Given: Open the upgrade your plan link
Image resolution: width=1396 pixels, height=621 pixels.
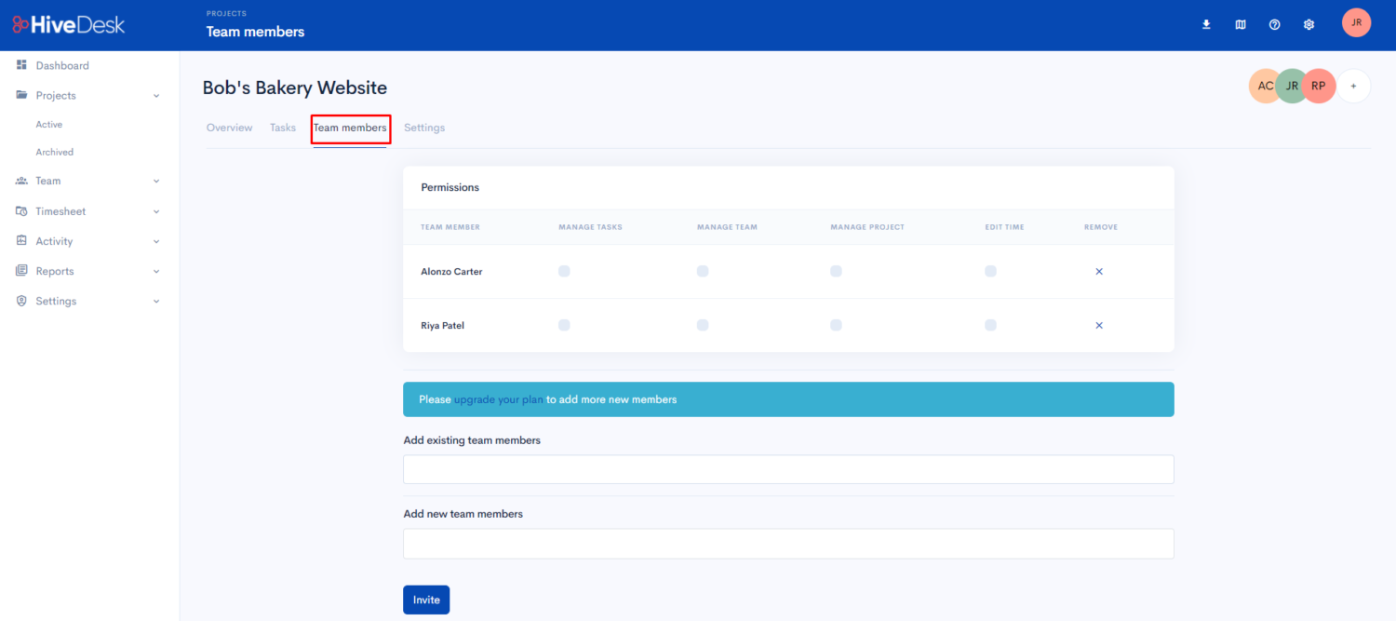Looking at the screenshot, I should (498, 398).
